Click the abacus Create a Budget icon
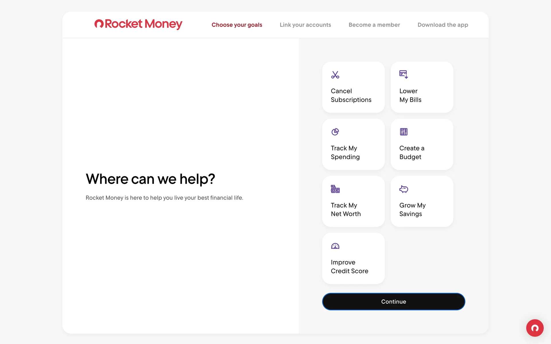 coord(403,132)
